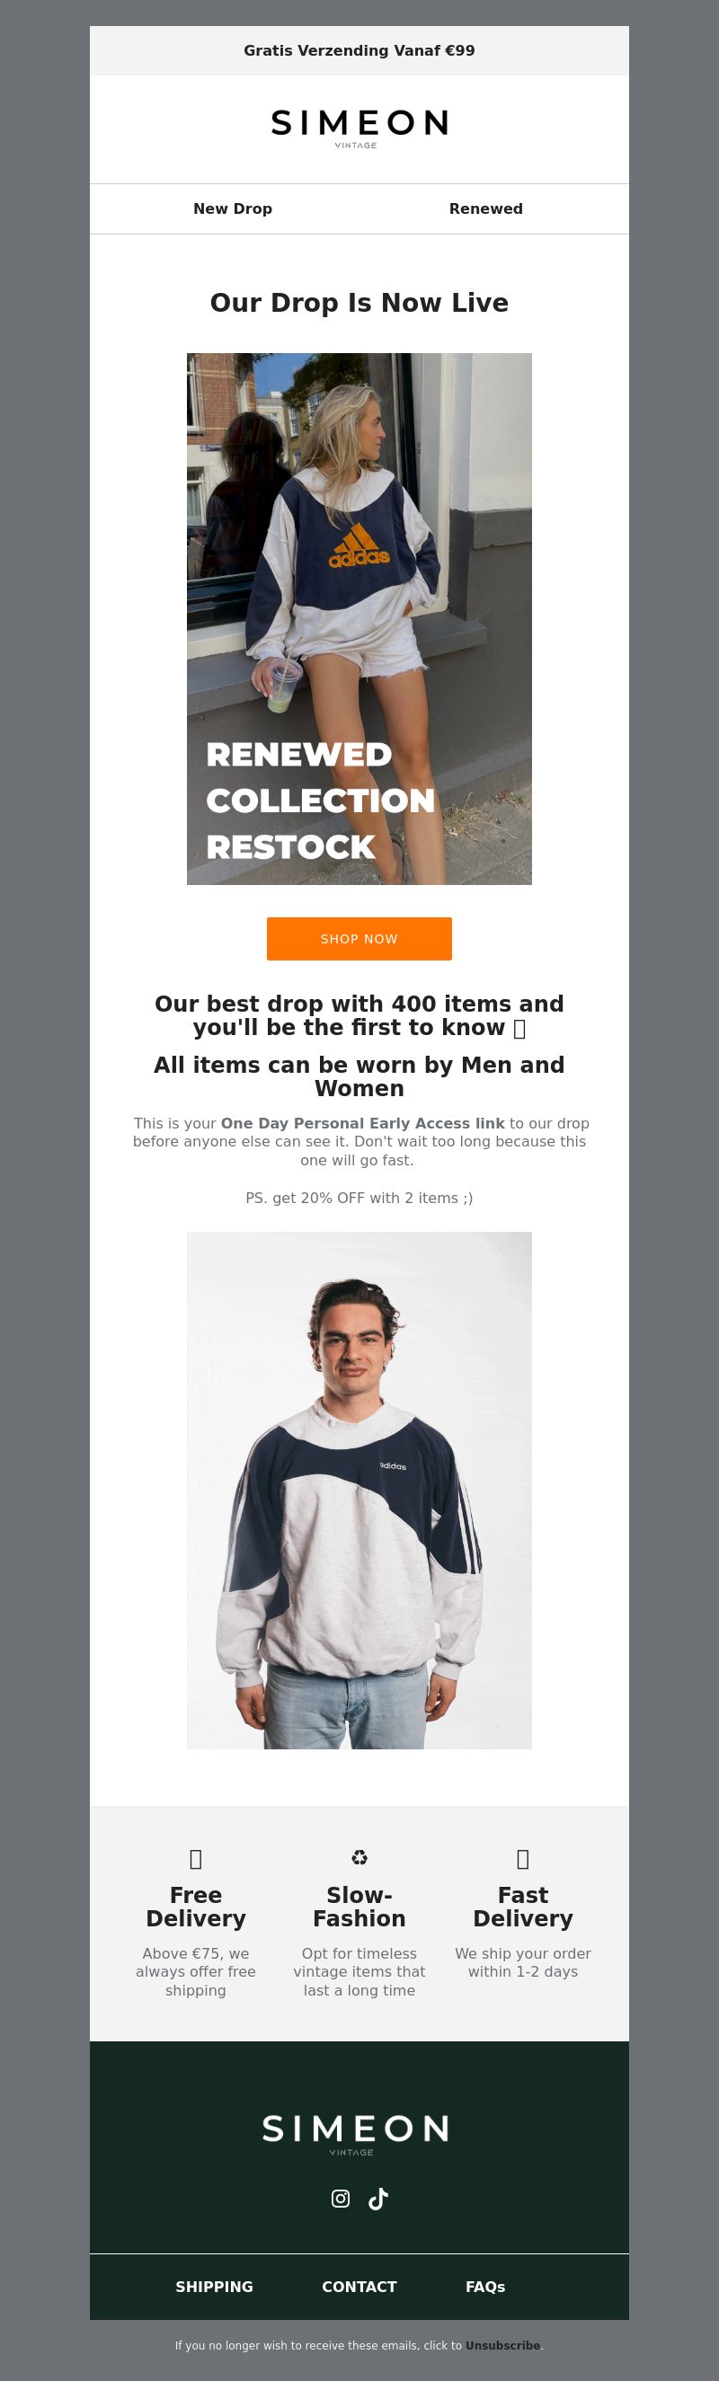Click the Slow-Fashion heading
Image resolution: width=719 pixels, height=2381 pixels.
tap(359, 1907)
